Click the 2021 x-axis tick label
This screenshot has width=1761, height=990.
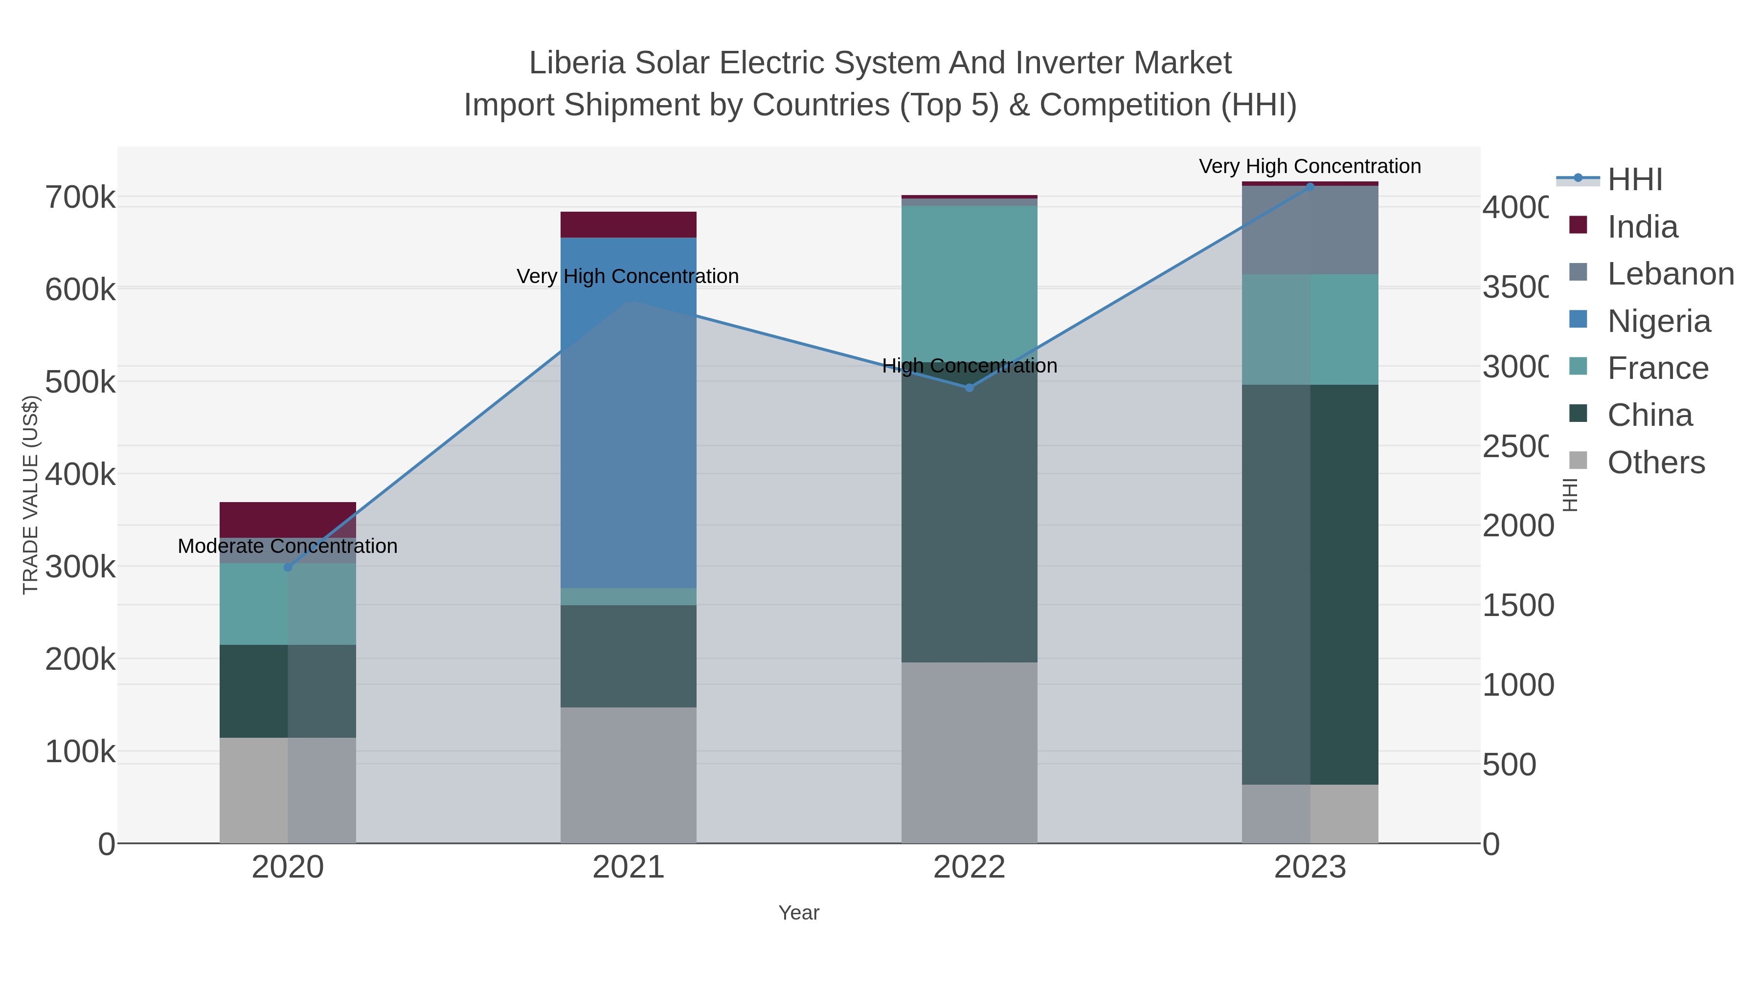tap(628, 868)
